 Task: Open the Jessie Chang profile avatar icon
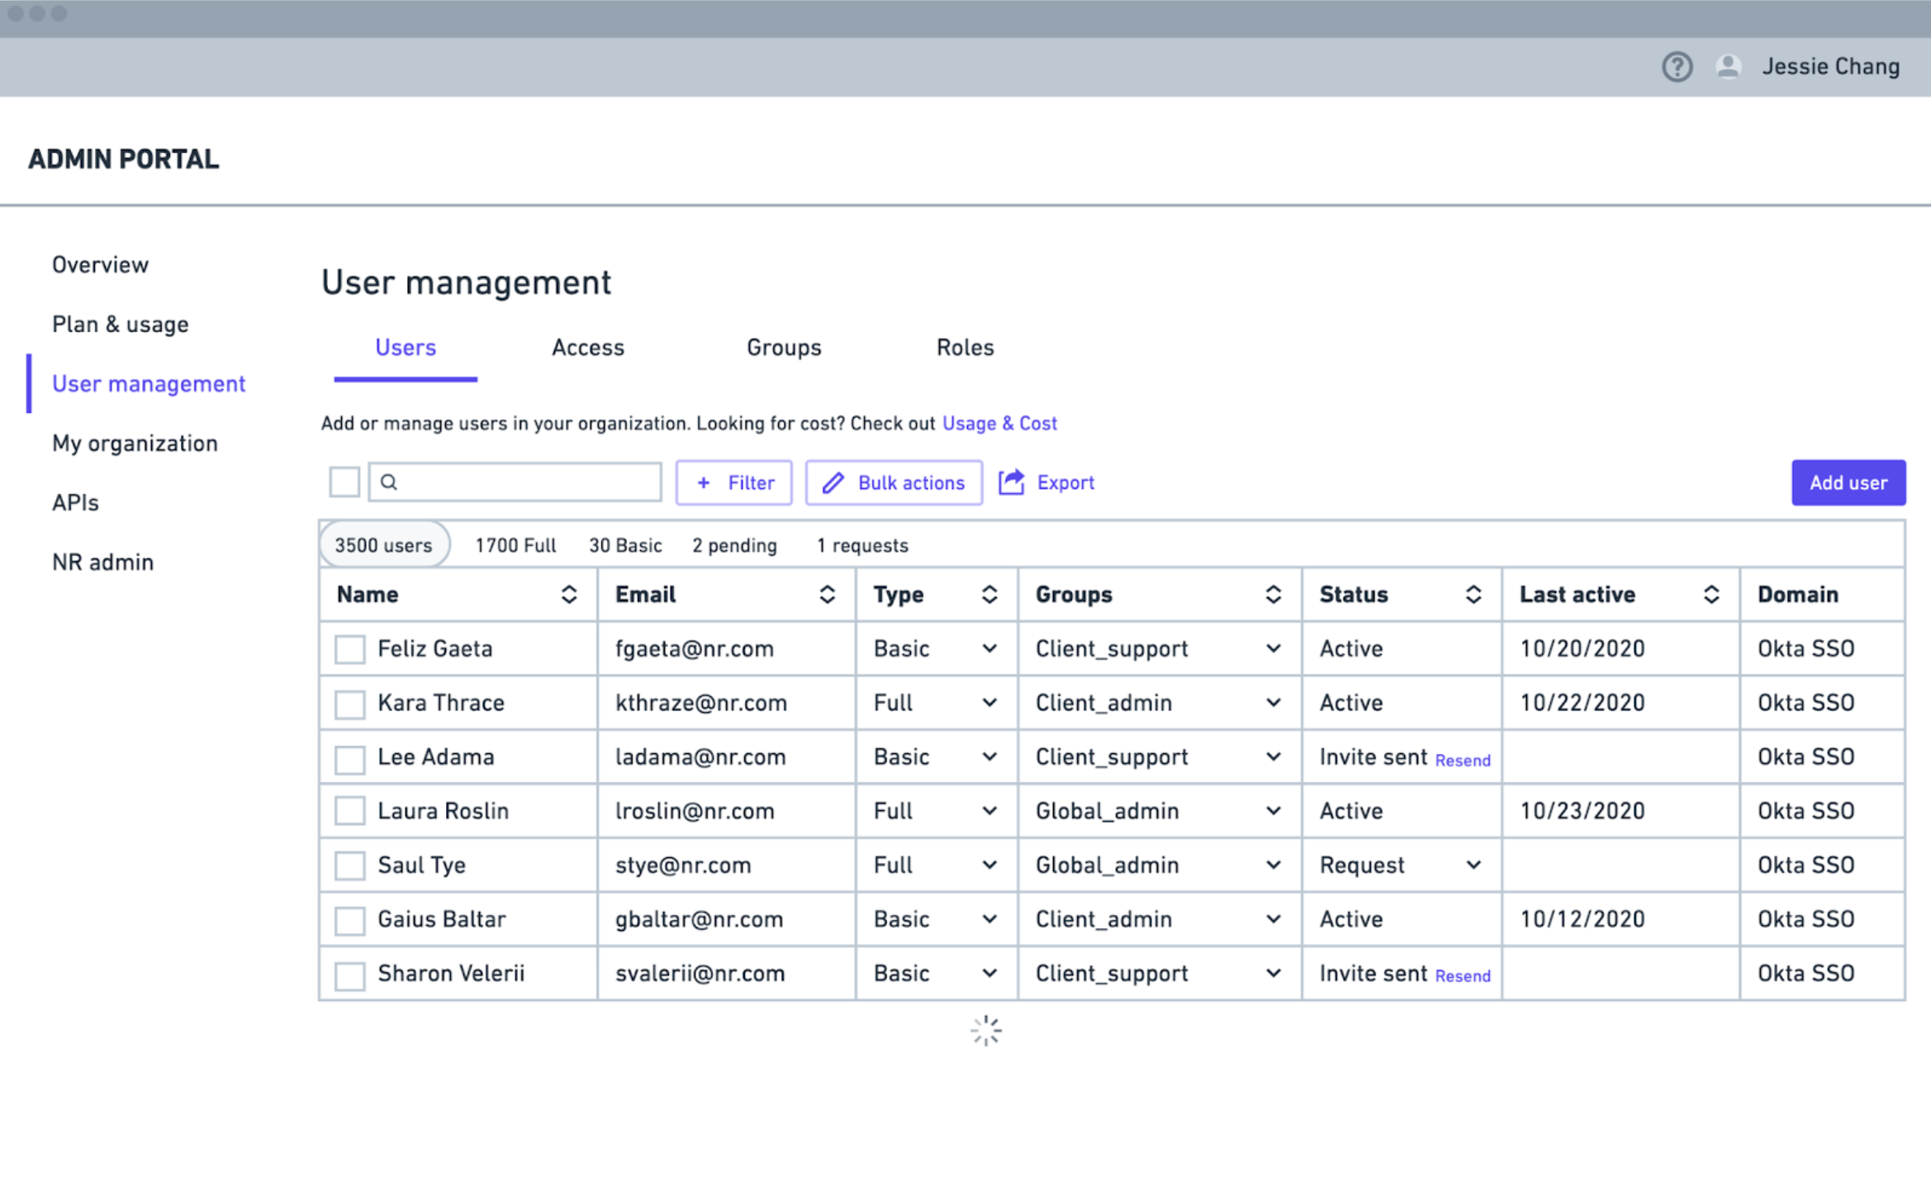[x=1728, y=66]
